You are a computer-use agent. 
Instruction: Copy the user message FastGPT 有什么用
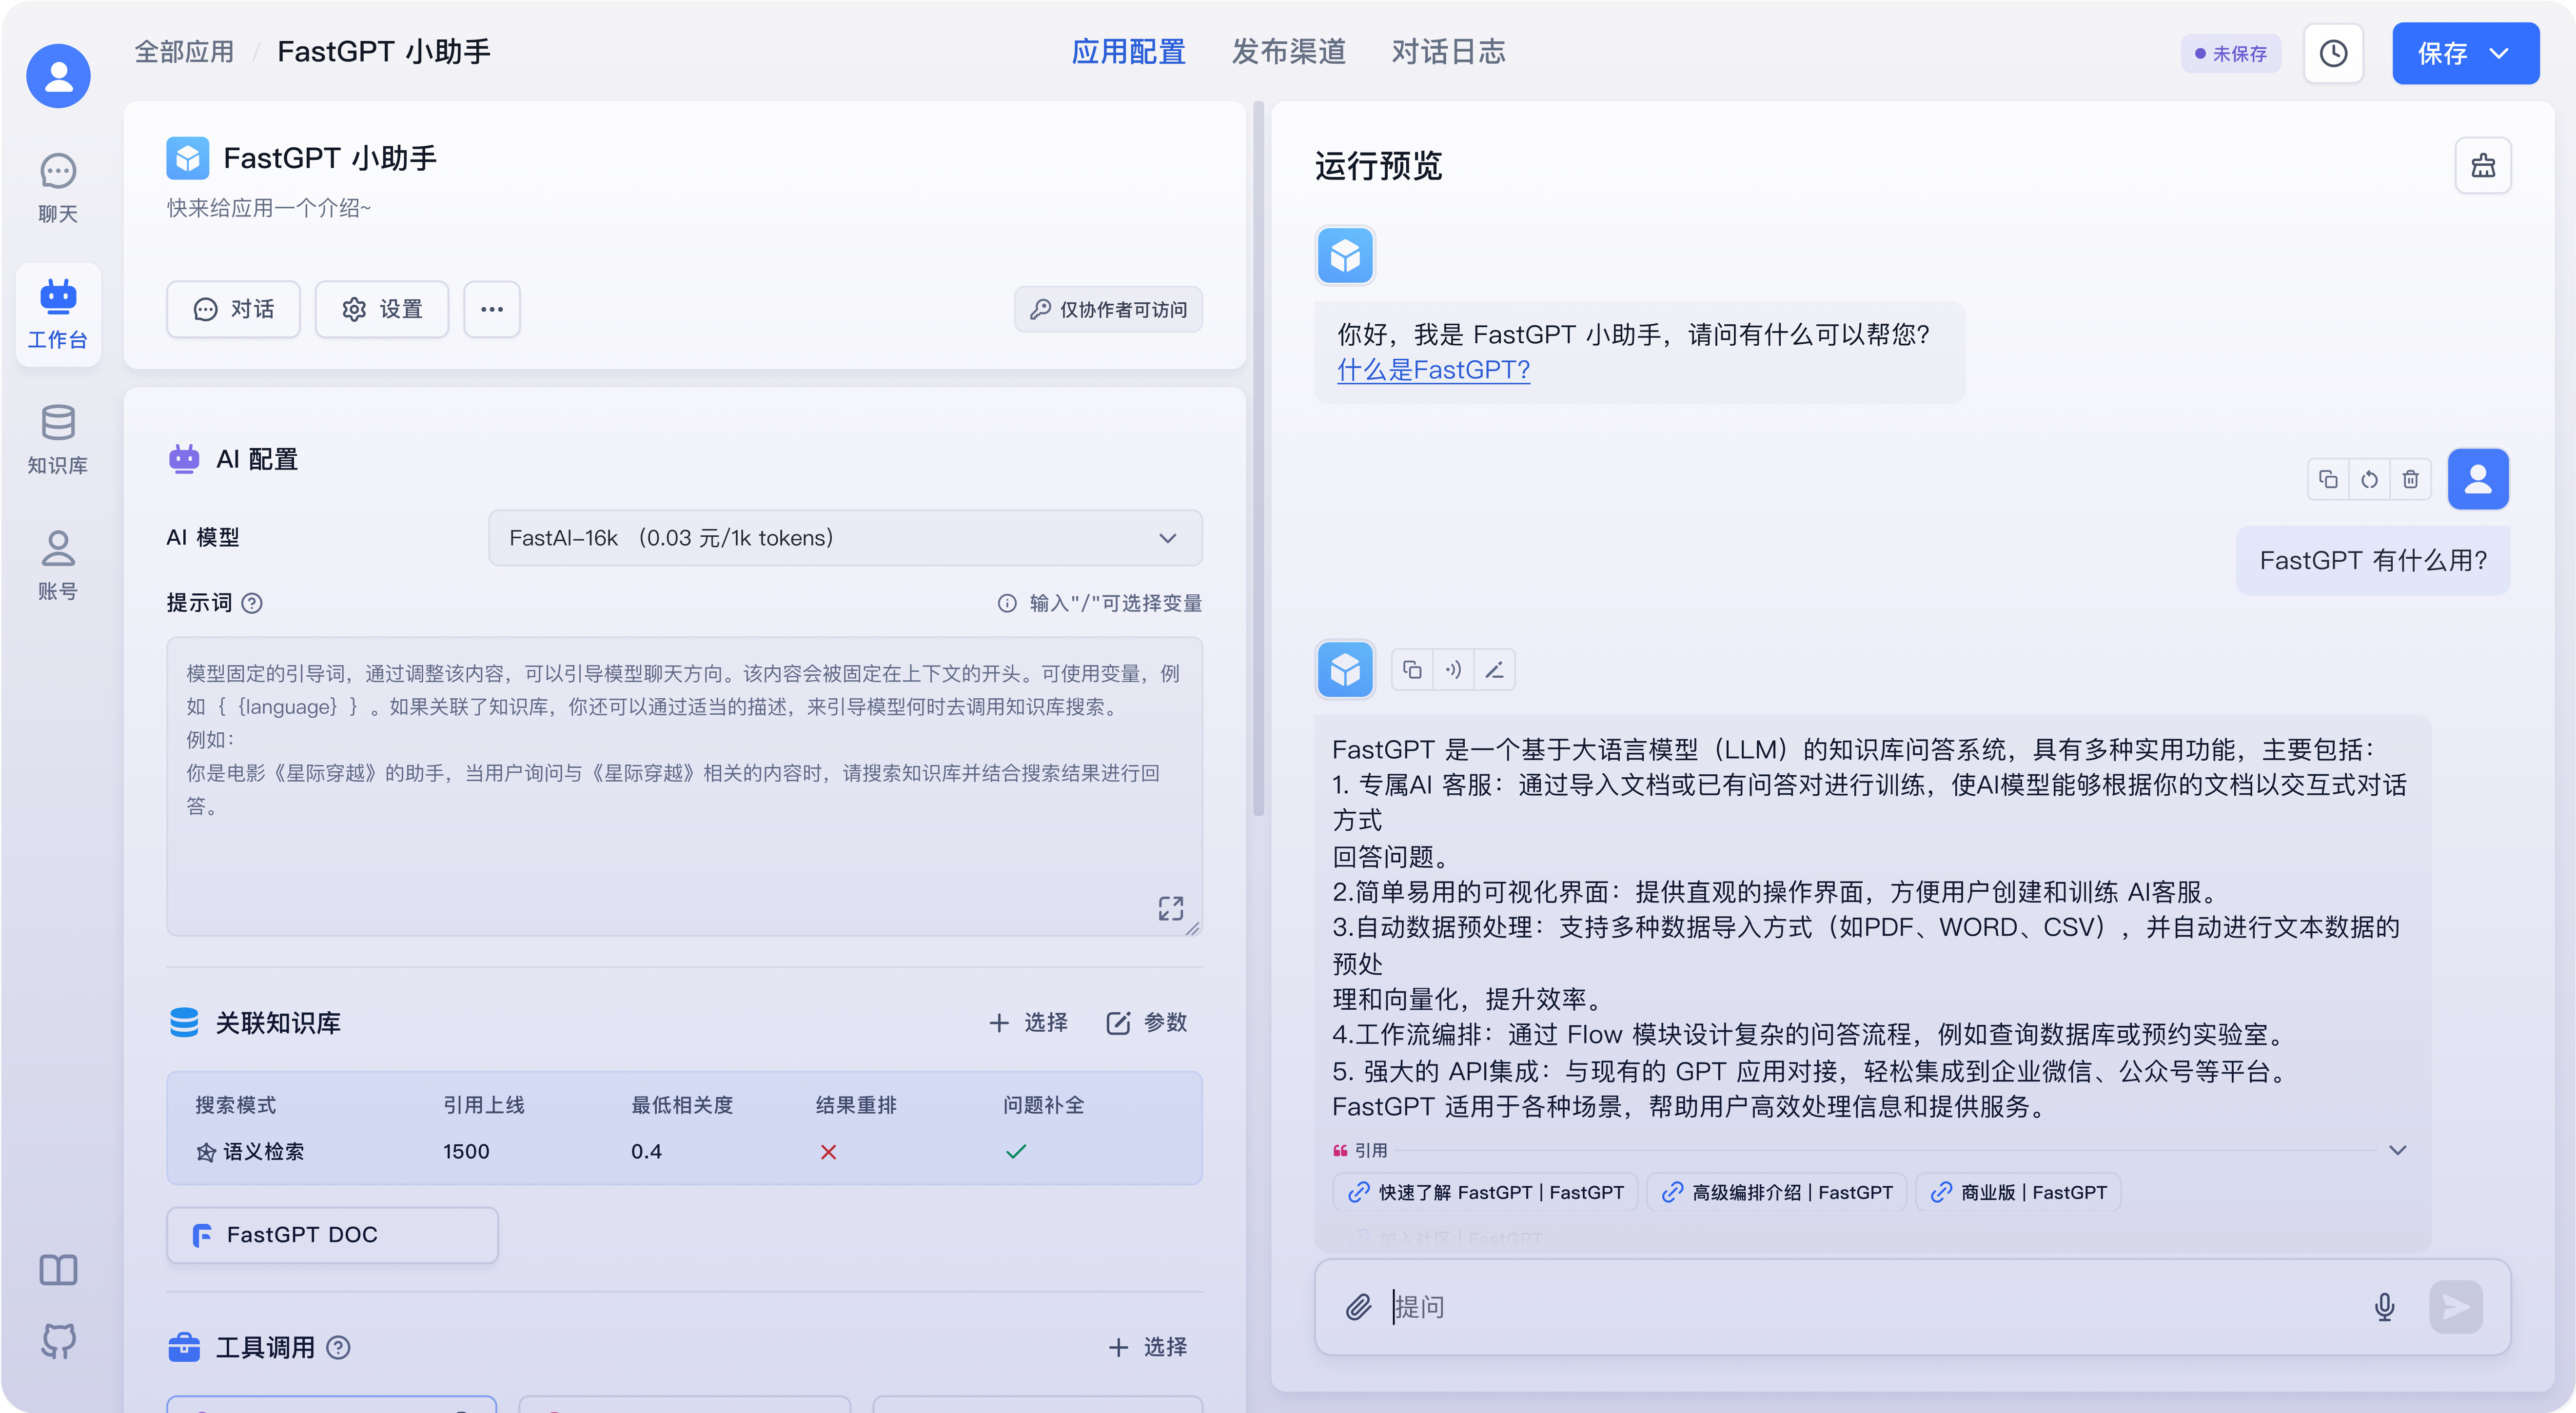2328,479
